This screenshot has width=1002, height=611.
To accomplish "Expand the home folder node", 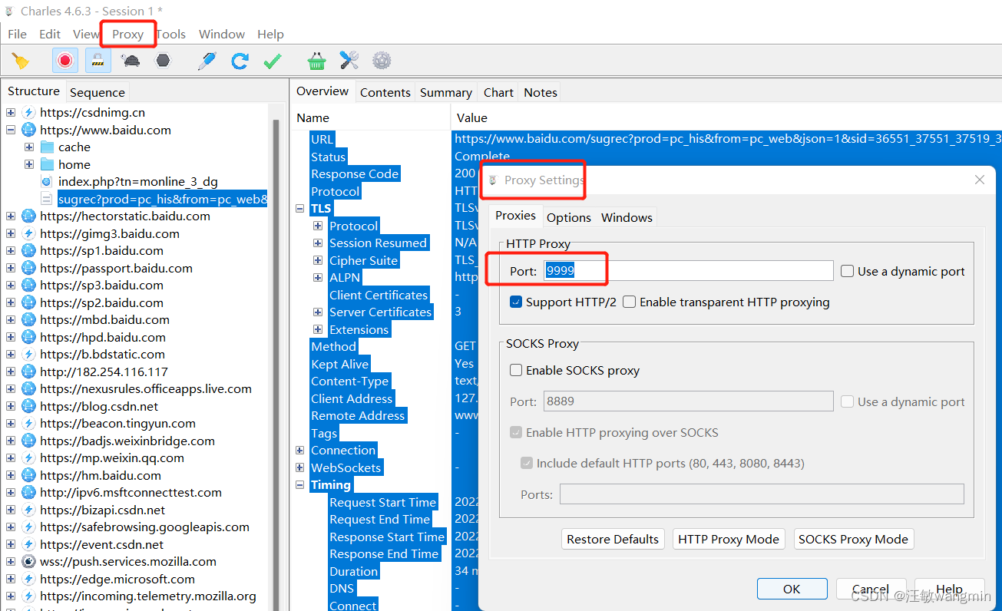I will pyautogui.click(x=29, y=164).
